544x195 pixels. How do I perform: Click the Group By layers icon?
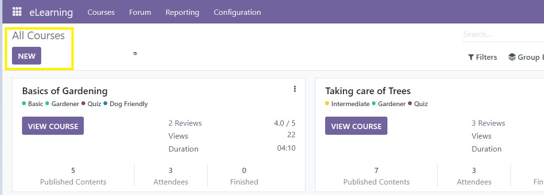pos(512,57)
